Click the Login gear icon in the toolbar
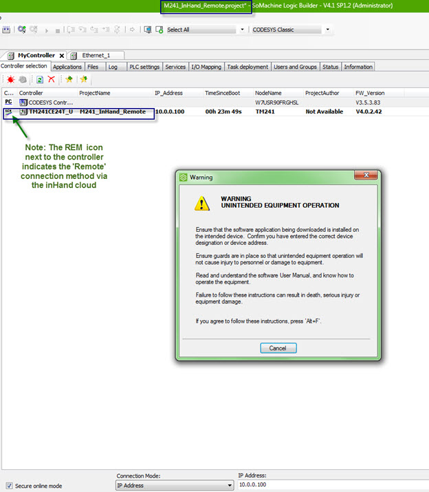 21,30
